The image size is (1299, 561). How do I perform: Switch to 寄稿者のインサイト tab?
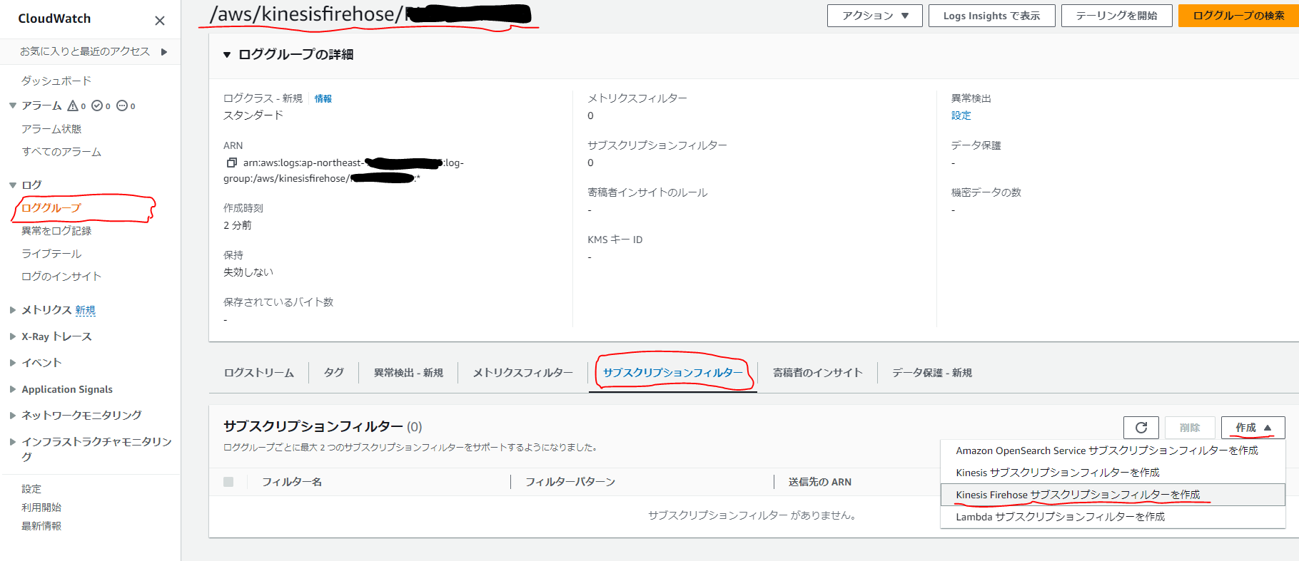click(x=817, y=373)
